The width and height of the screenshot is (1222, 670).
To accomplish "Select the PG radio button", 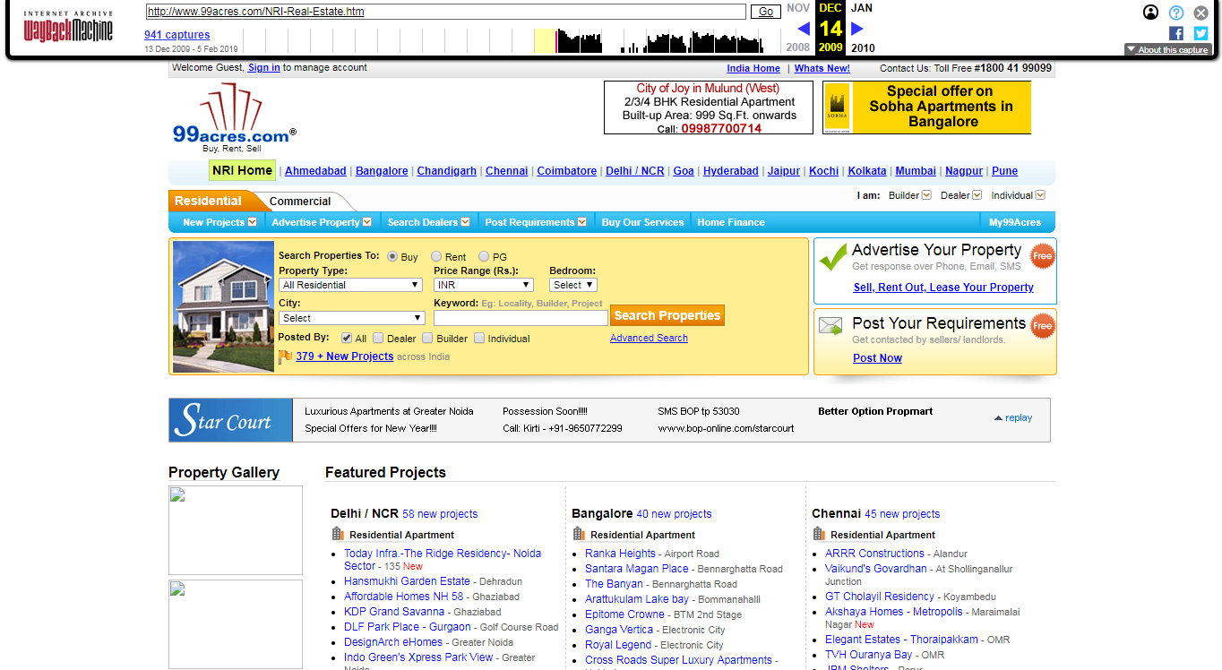I will click(484, 257).
